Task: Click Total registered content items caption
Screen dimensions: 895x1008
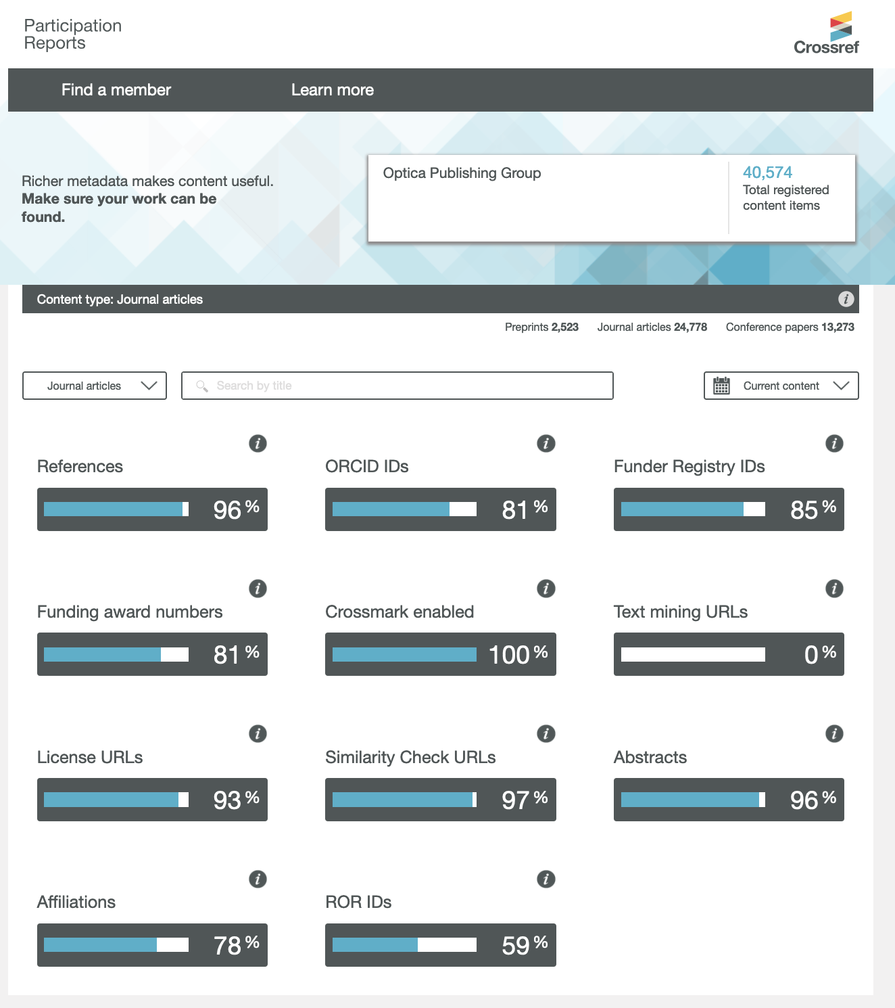Action: click(x=786, y=198)
